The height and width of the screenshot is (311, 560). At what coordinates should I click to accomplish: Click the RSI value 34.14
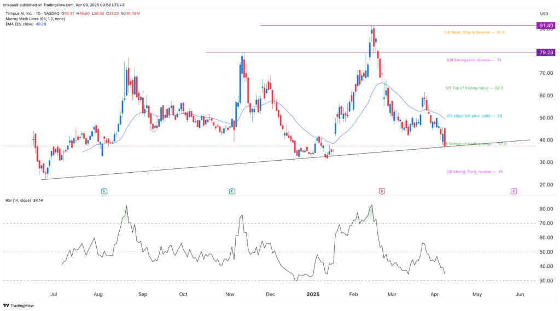point(38,200)
